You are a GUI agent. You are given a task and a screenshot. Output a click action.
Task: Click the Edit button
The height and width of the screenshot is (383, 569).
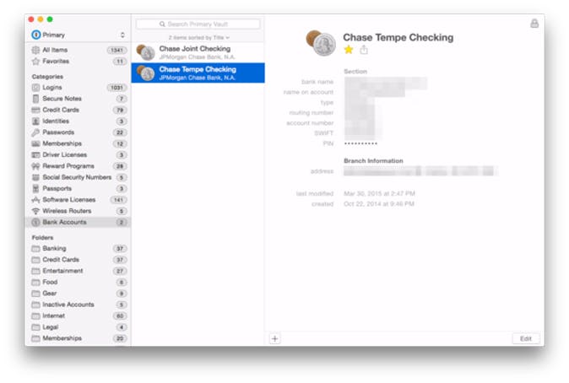(x=525, y=338)
